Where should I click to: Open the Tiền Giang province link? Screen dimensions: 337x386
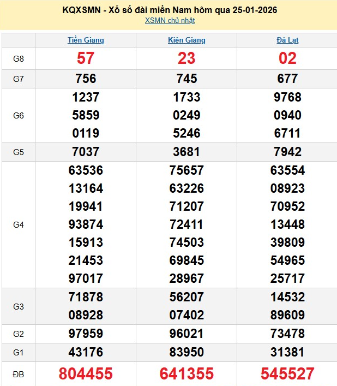tap(86, 40)
